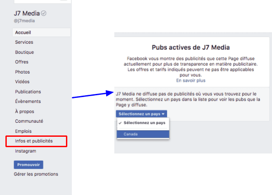
Task: Go to Services in sidebar
Action: (24, 42)
